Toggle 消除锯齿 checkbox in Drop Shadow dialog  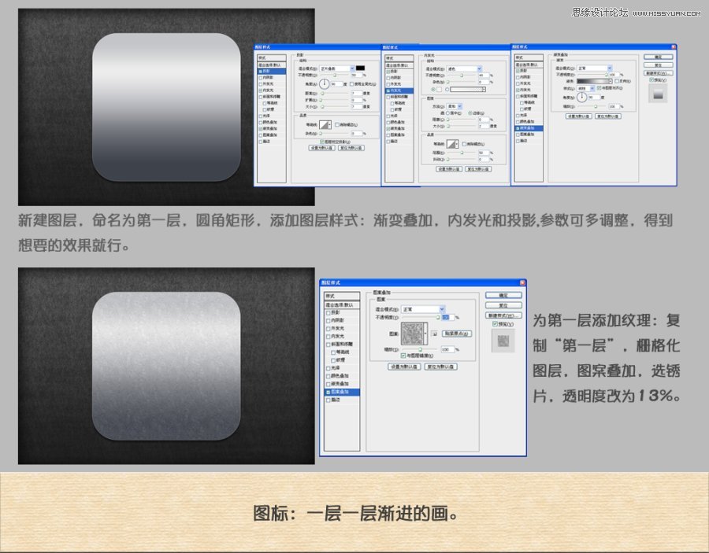coord(337,124)
